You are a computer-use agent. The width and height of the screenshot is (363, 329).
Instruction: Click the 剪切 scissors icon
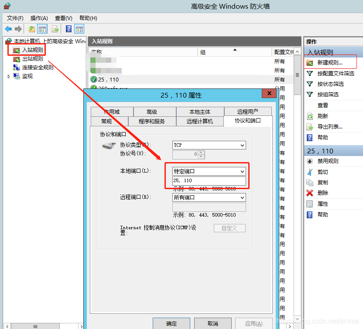click(310, 172)
